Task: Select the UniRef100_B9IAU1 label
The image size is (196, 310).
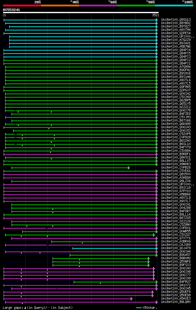Action: coord(176,43)
